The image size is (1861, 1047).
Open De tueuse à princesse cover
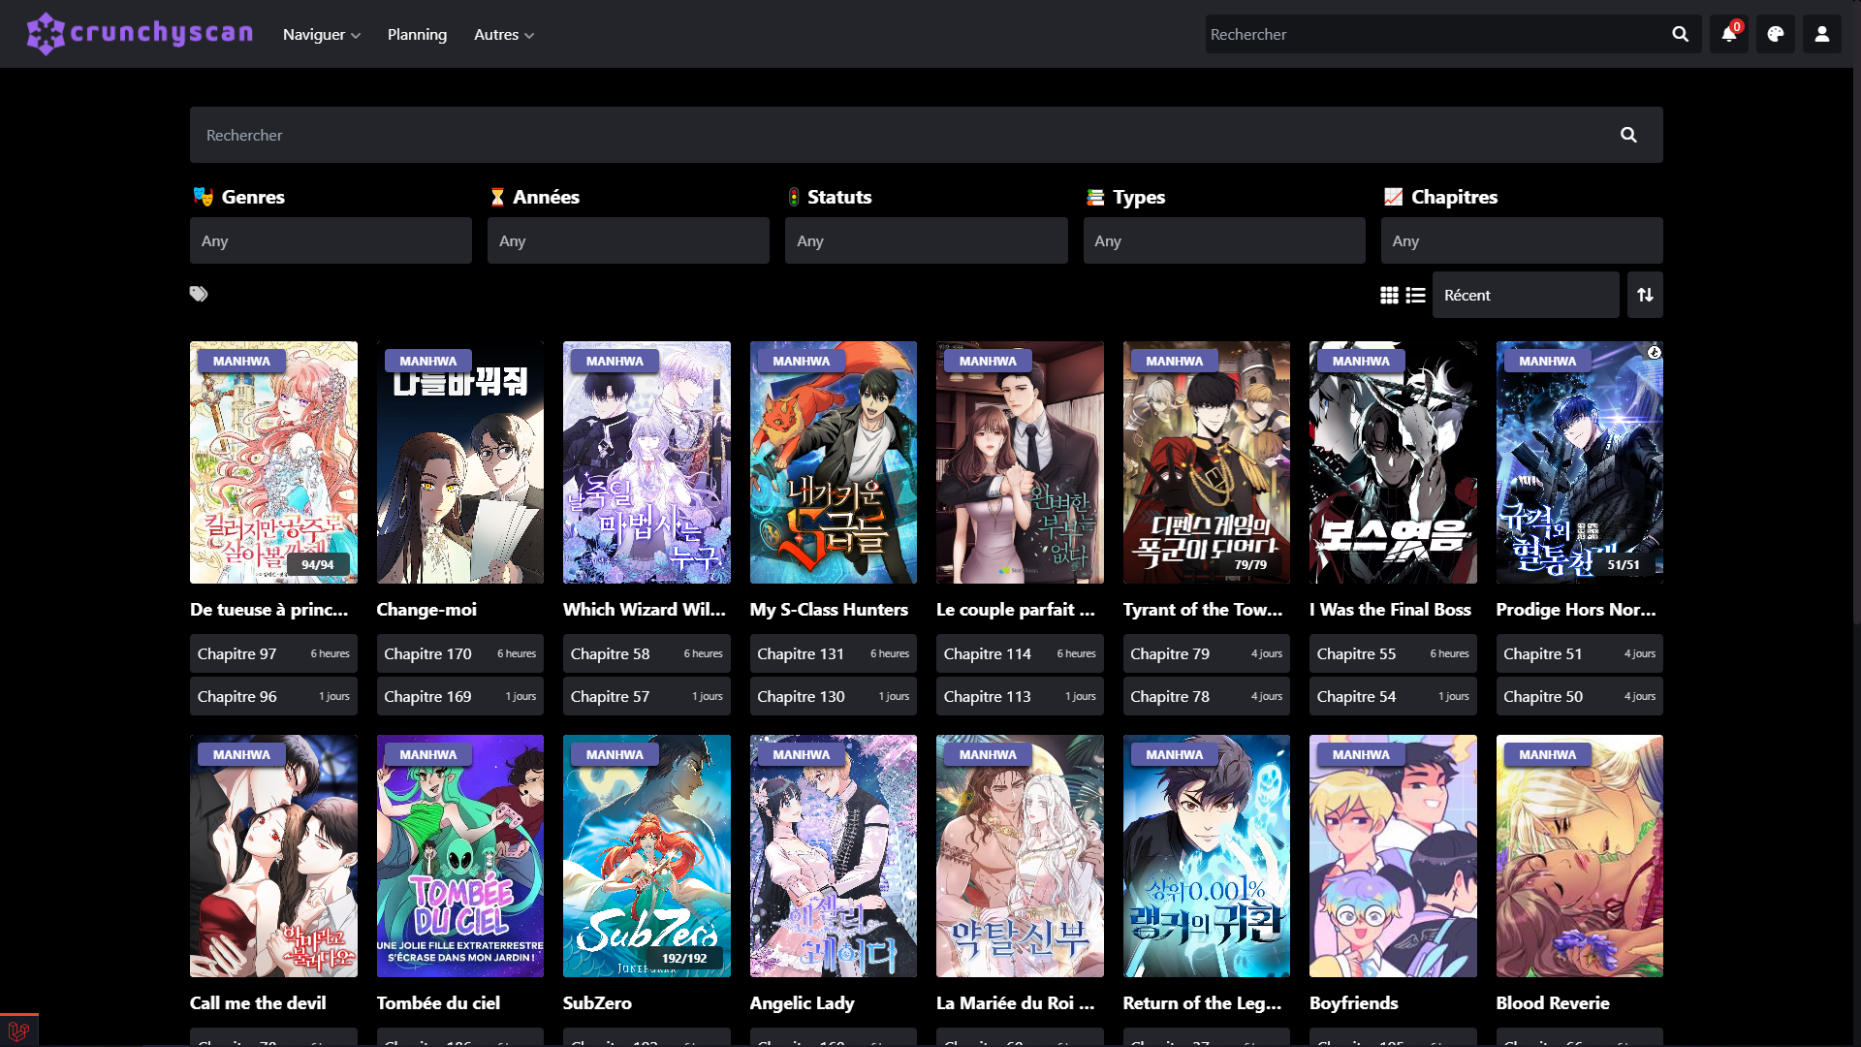(x=273, y=462)
